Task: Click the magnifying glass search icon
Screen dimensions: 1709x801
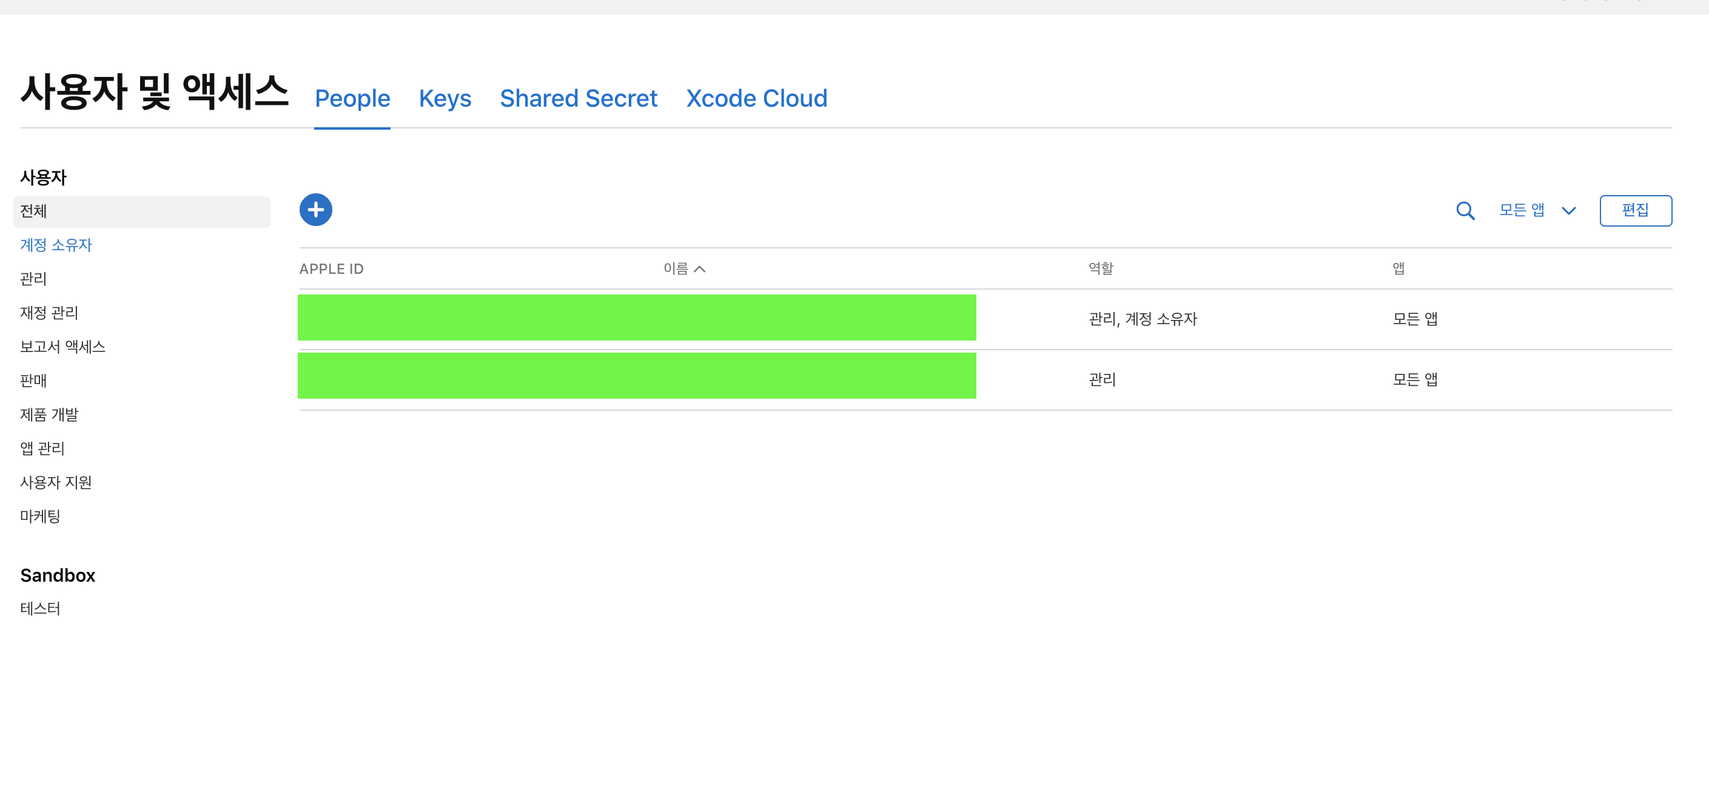Action: click(x=1465, y=211)
